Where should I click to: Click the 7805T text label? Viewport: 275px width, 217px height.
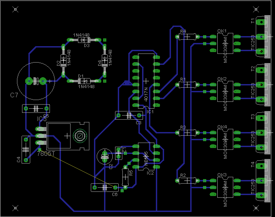(x=46, y=153)
